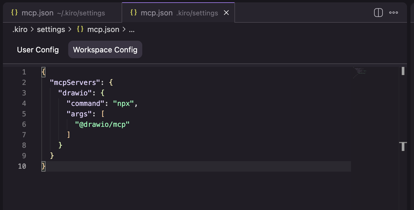
Task: Click the "npx" value on line 4
Action: [124, 103]
